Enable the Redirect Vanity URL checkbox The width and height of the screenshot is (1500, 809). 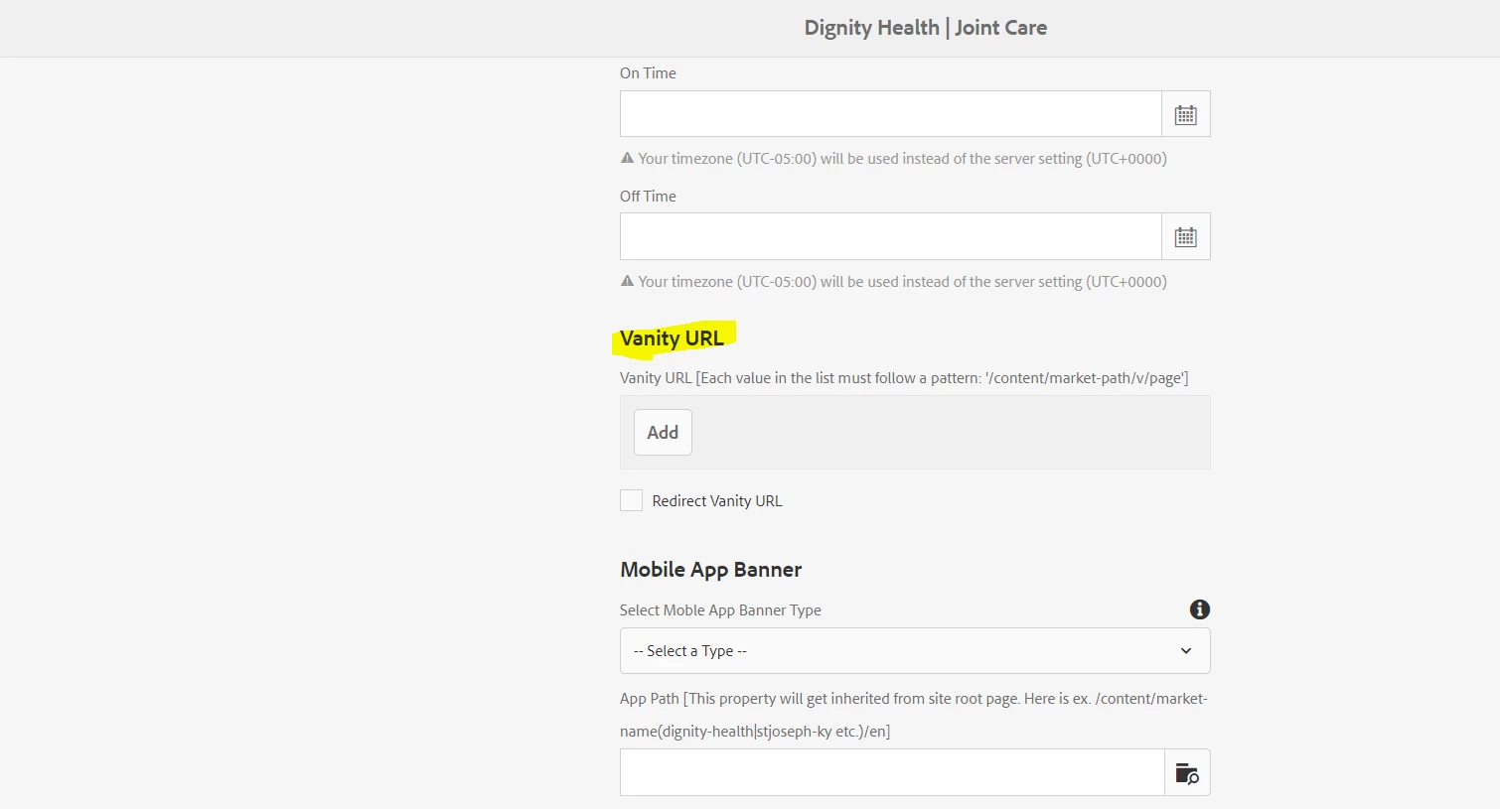pos(631,500)
